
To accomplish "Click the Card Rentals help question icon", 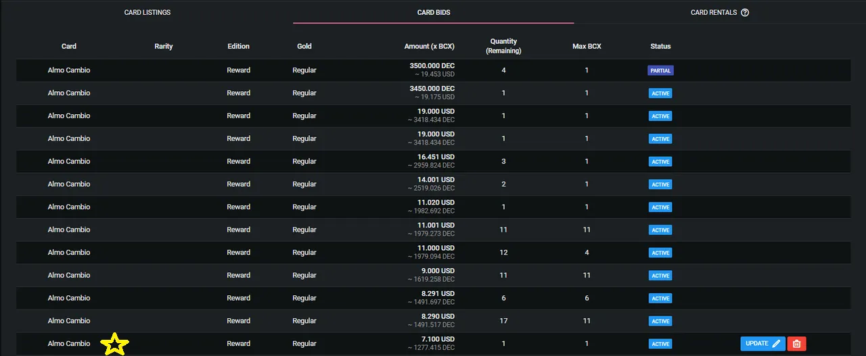I will (x=745, y=13).
